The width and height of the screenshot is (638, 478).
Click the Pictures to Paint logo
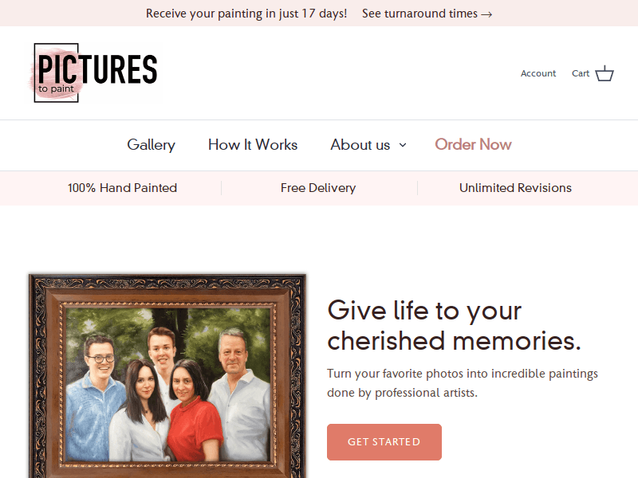pyautogui.click(x=93, y=72)
